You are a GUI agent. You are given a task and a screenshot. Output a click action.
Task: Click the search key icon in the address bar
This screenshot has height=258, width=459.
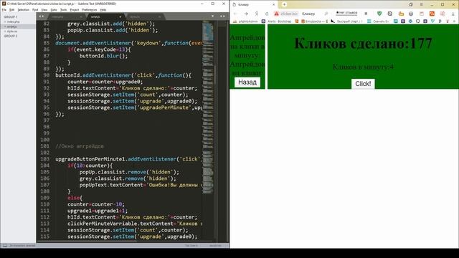point(326,14)
